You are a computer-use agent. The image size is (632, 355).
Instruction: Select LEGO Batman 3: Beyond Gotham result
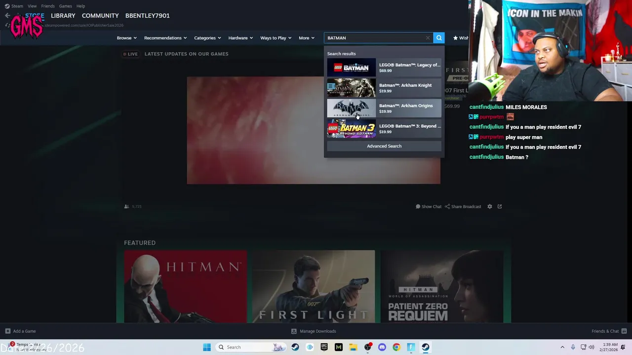pyautogui.click(x=384, y=129)
